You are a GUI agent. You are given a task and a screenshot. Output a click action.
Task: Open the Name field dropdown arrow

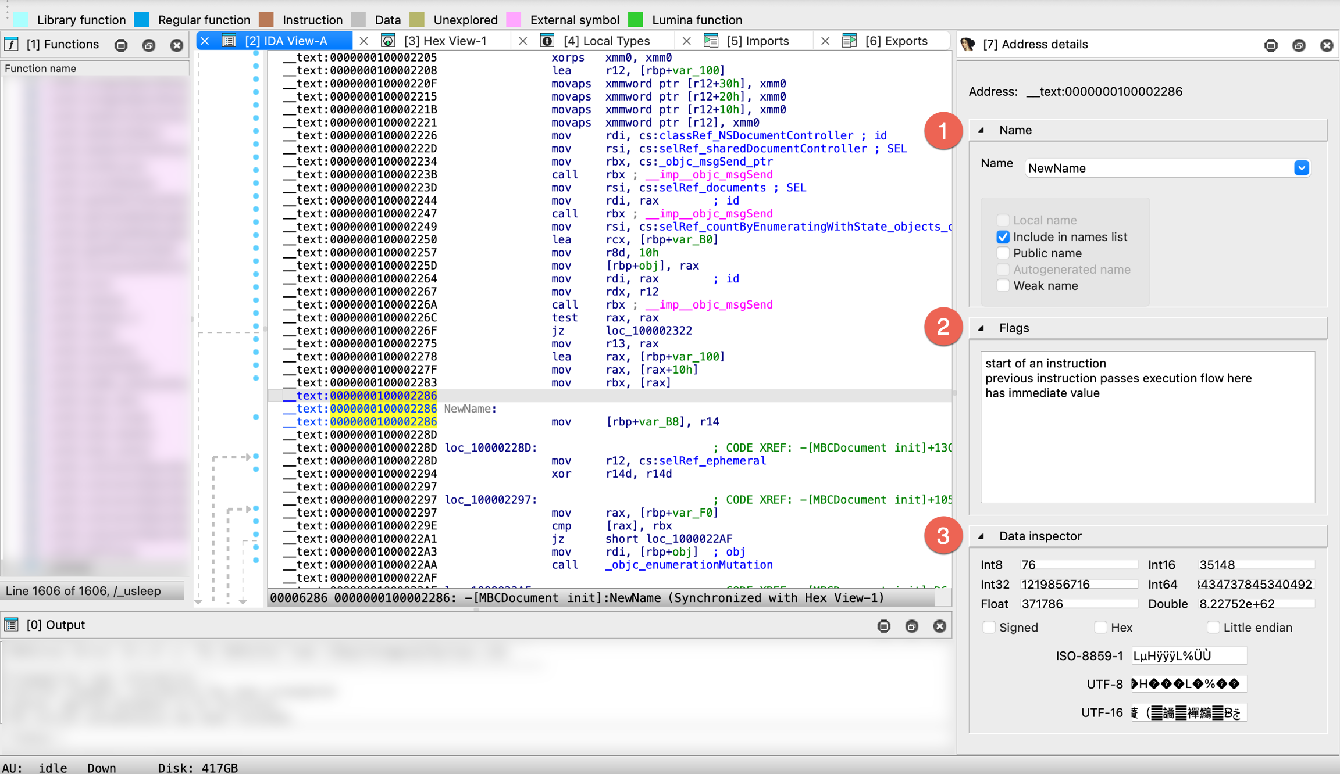tap(1302, 168)
